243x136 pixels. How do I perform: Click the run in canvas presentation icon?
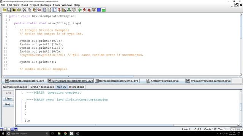click(x=94, y=10)
